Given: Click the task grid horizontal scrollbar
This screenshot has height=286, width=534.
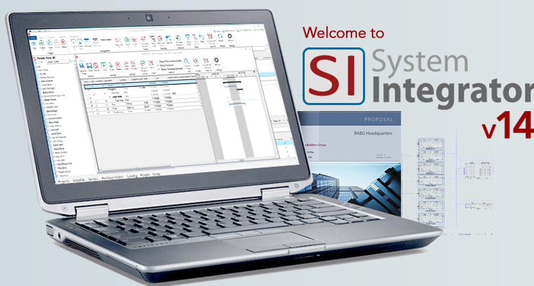Looking at the screenshot, I should [157, 165].
